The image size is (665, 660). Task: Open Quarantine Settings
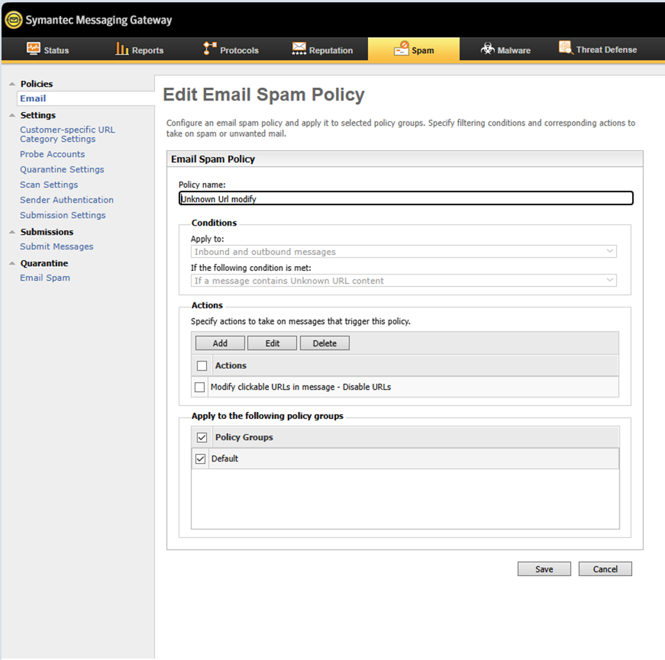click(62, 169)
